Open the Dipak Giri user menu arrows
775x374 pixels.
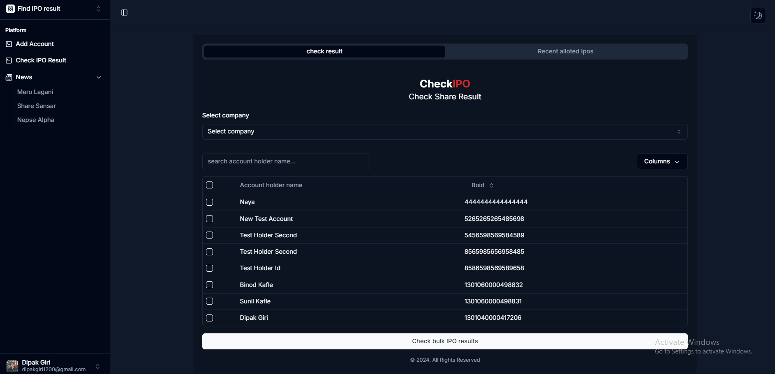pyautogui.click(x=97, y=366)
